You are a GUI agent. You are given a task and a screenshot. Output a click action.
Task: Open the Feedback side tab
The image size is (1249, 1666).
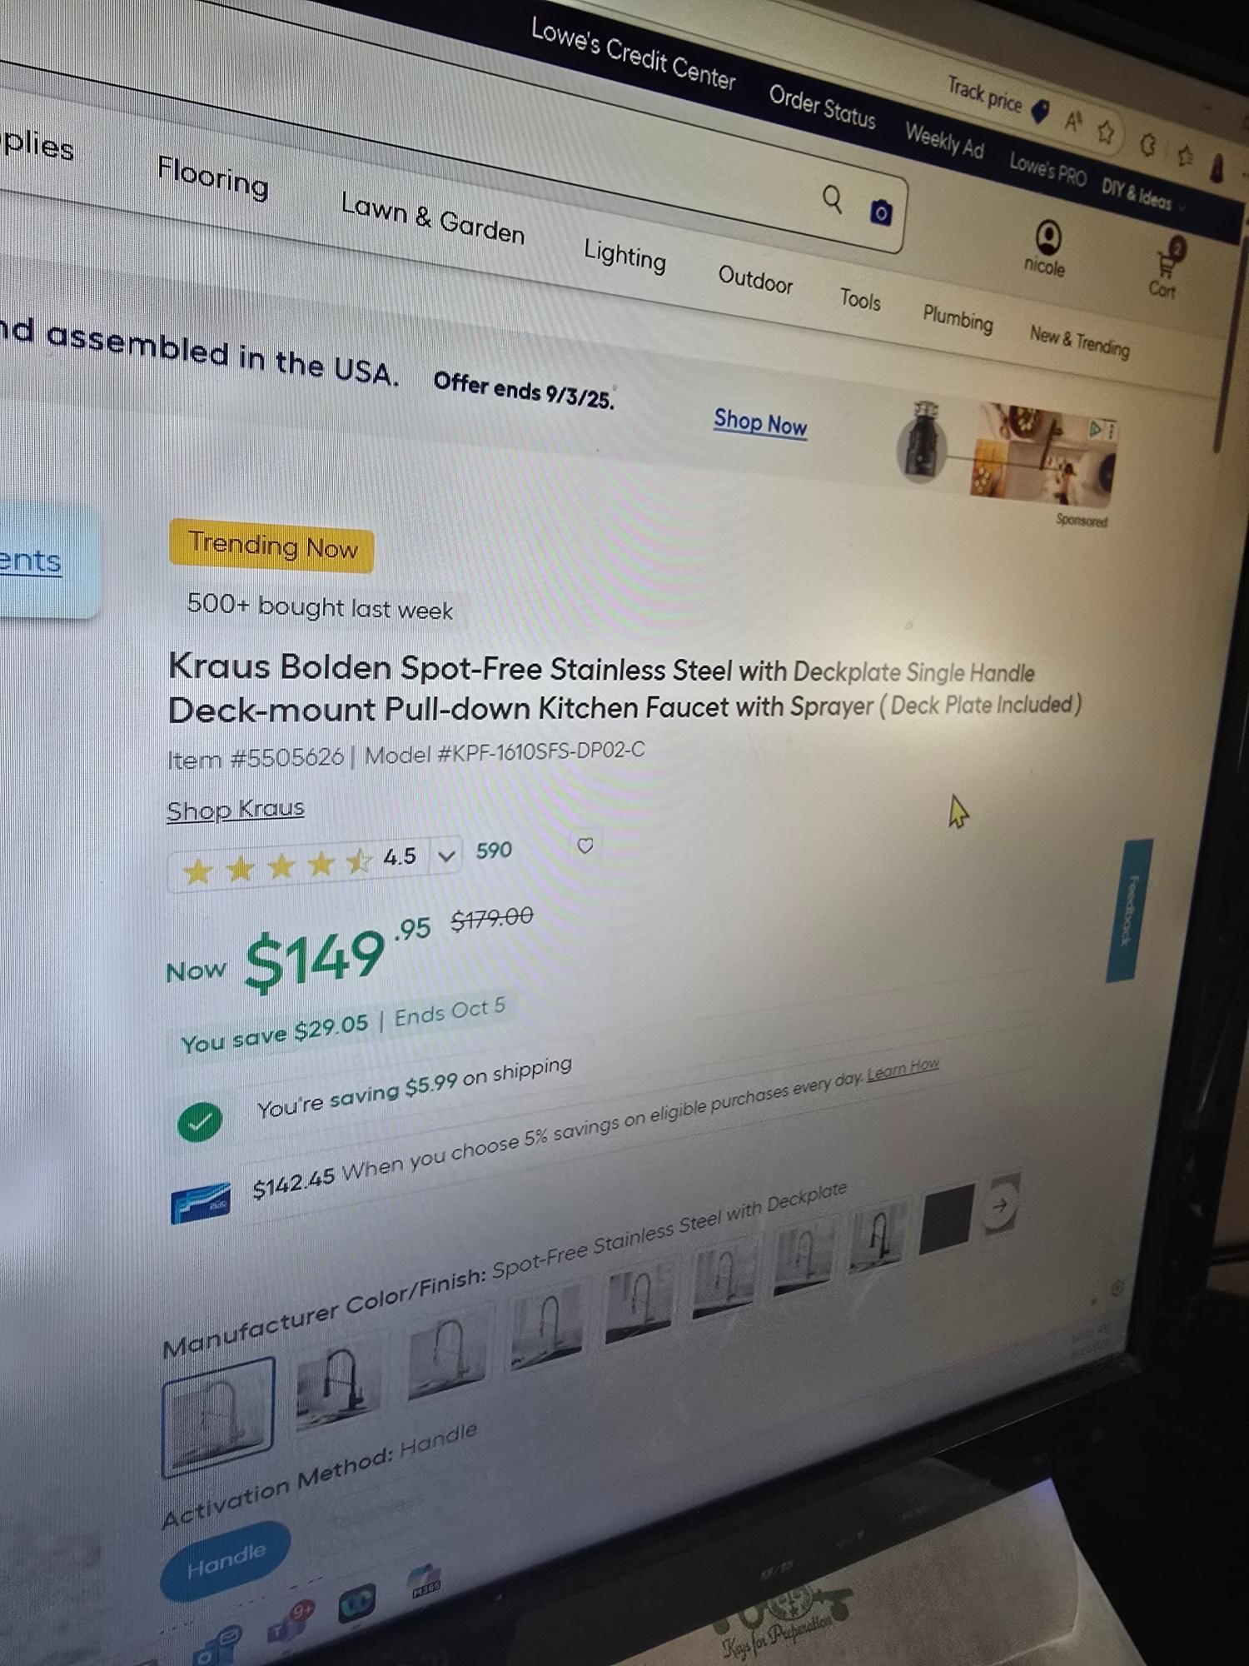1129,910
